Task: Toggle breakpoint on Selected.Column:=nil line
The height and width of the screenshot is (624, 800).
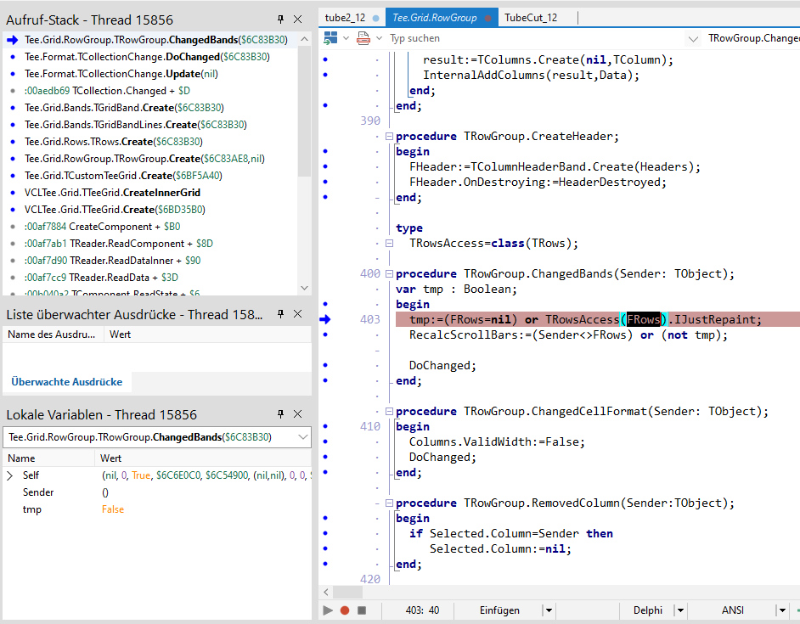Action: tap(325, 548)
